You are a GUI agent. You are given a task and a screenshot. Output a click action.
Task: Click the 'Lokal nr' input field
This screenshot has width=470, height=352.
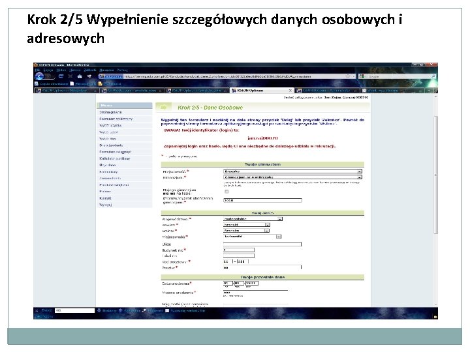(x=239, y=256)
